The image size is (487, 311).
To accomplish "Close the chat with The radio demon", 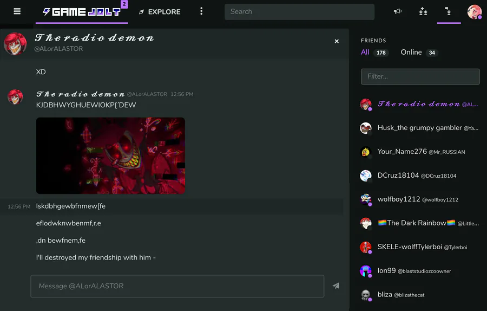I will [x=337, y=41].
